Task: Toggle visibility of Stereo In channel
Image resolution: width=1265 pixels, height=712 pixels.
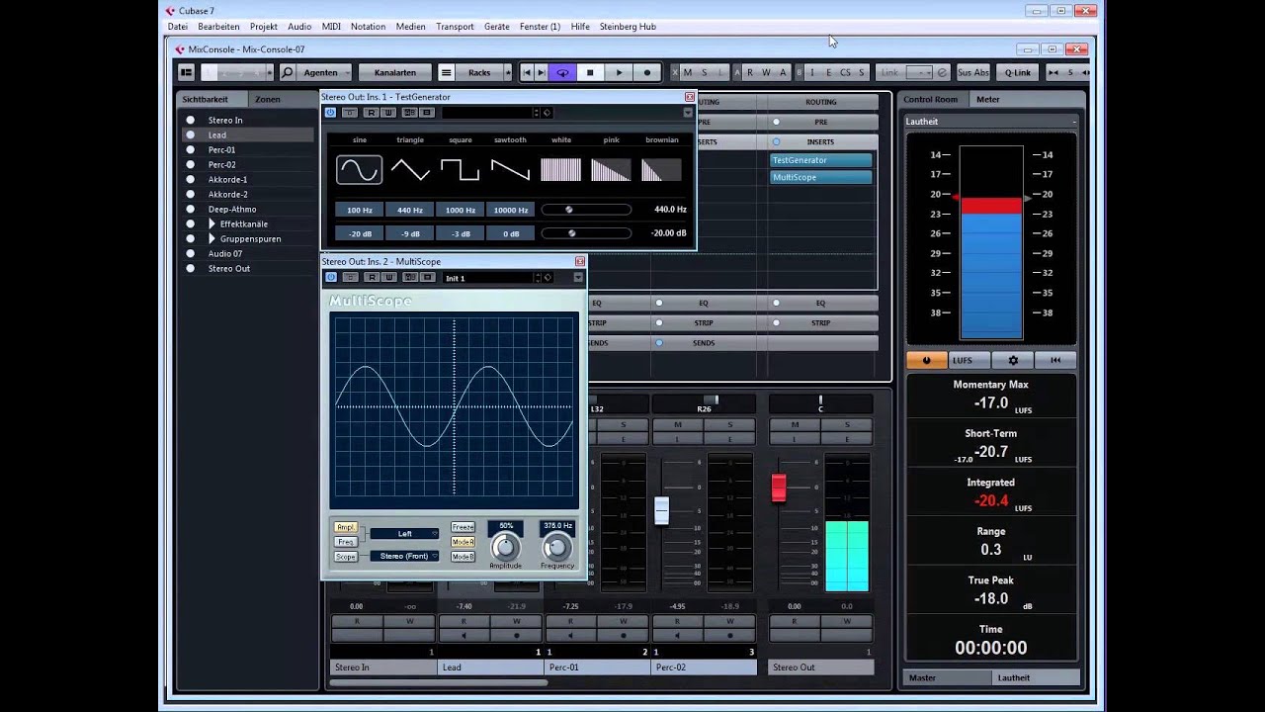Action: [x=191, y=121]
